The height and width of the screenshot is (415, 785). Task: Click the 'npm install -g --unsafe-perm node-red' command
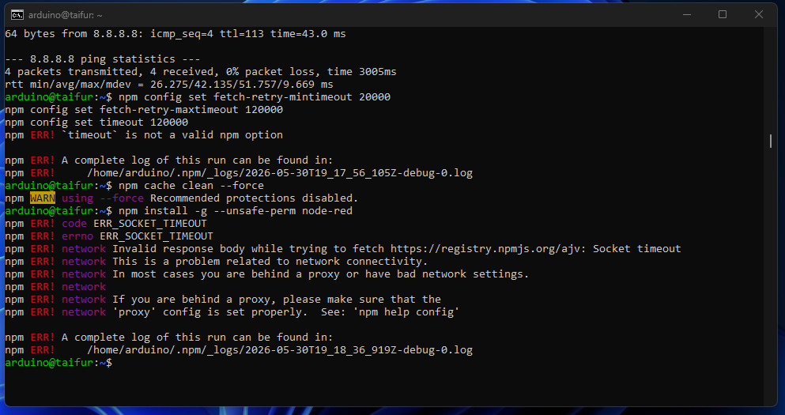[x=236, y=211]
